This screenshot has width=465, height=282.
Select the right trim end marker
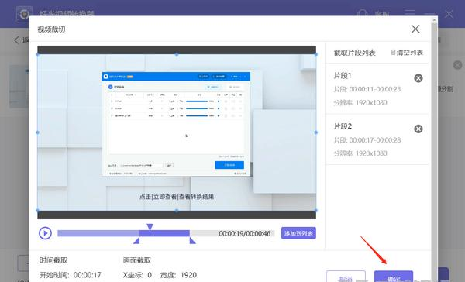click(x=192, y=240)
